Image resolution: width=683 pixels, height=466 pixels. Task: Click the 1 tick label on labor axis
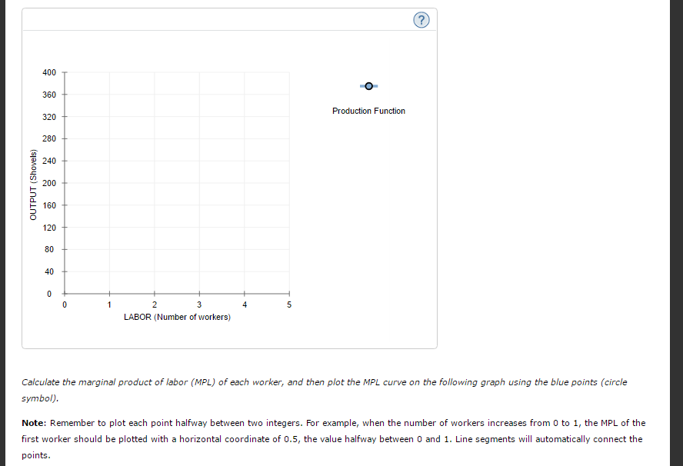point(109,305)
